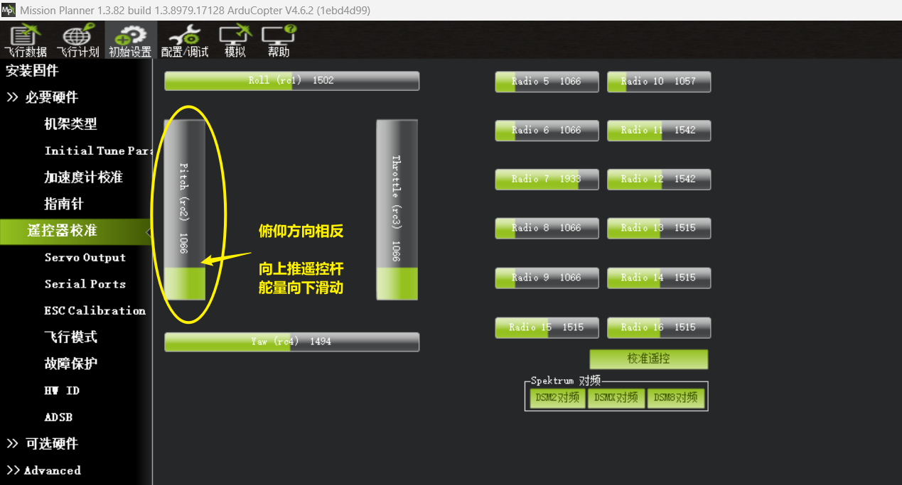Open the 飞行计划 flight plan icon
Image resolution: width=902 pixels, height=485 pixels.
pyautogui.click(x=77, y=40)
